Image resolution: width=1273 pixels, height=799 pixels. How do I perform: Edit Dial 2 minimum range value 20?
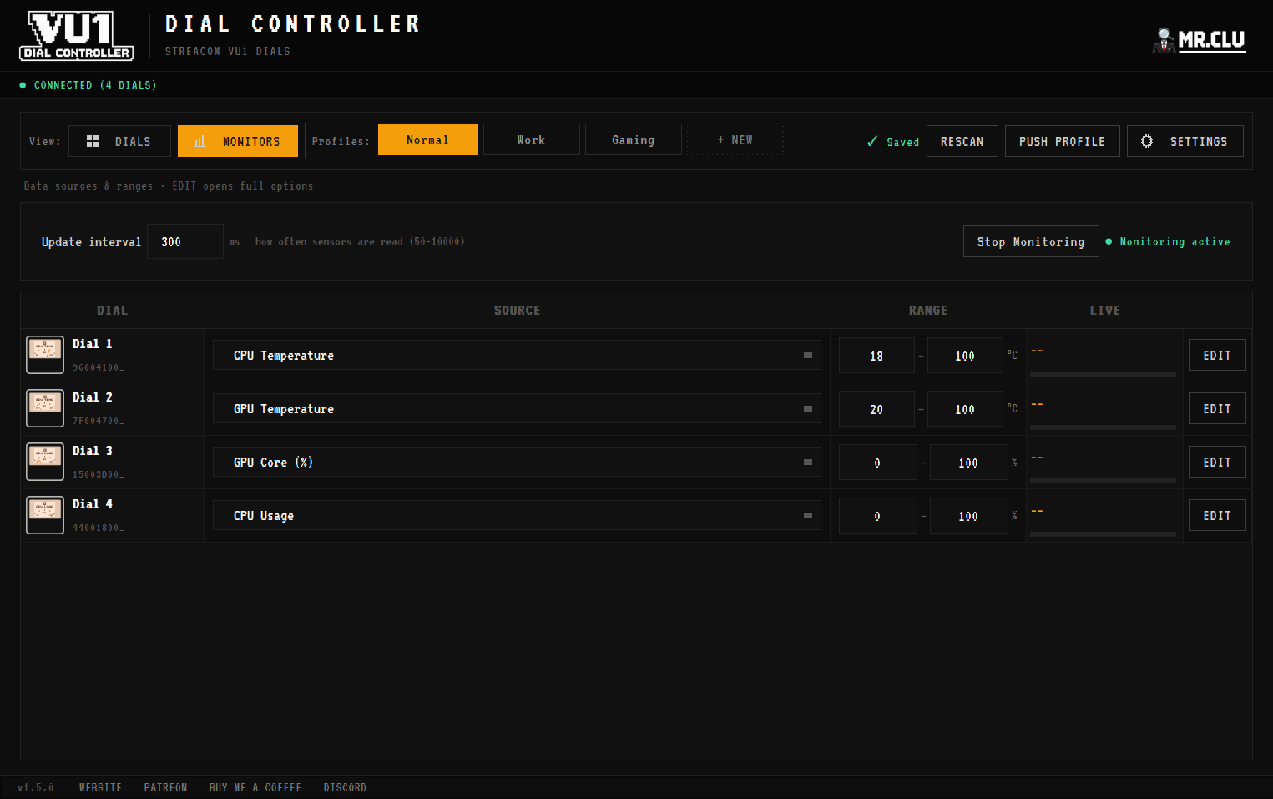[x=876, y=408]
